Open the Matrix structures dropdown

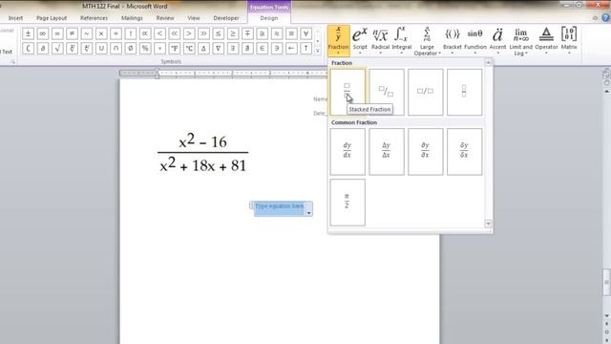(569, 40)
